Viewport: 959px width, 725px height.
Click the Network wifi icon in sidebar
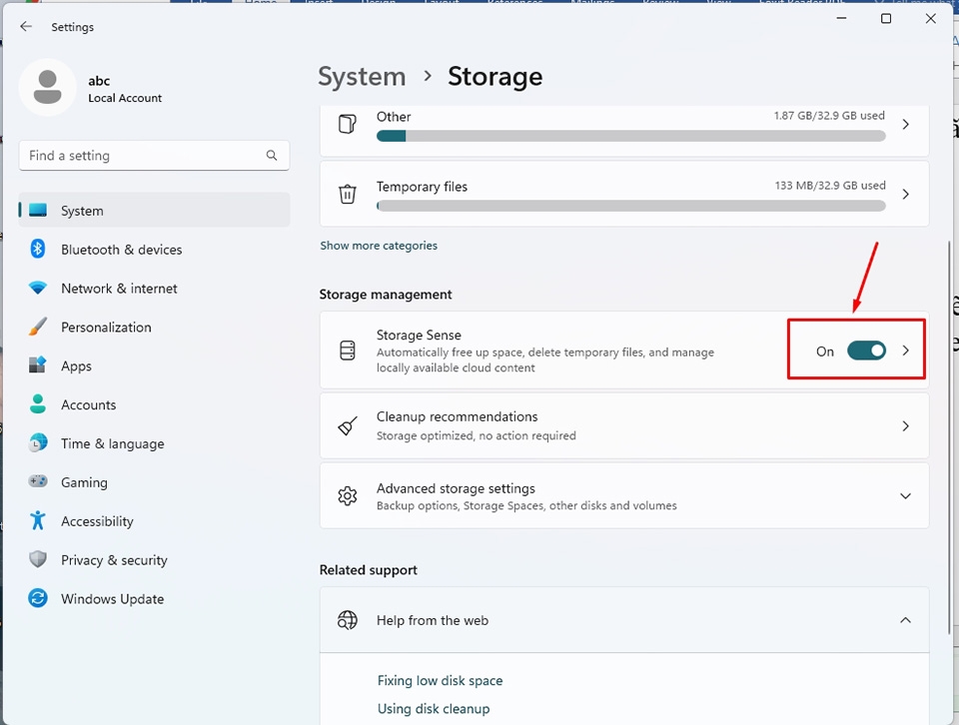coord(38,288)
